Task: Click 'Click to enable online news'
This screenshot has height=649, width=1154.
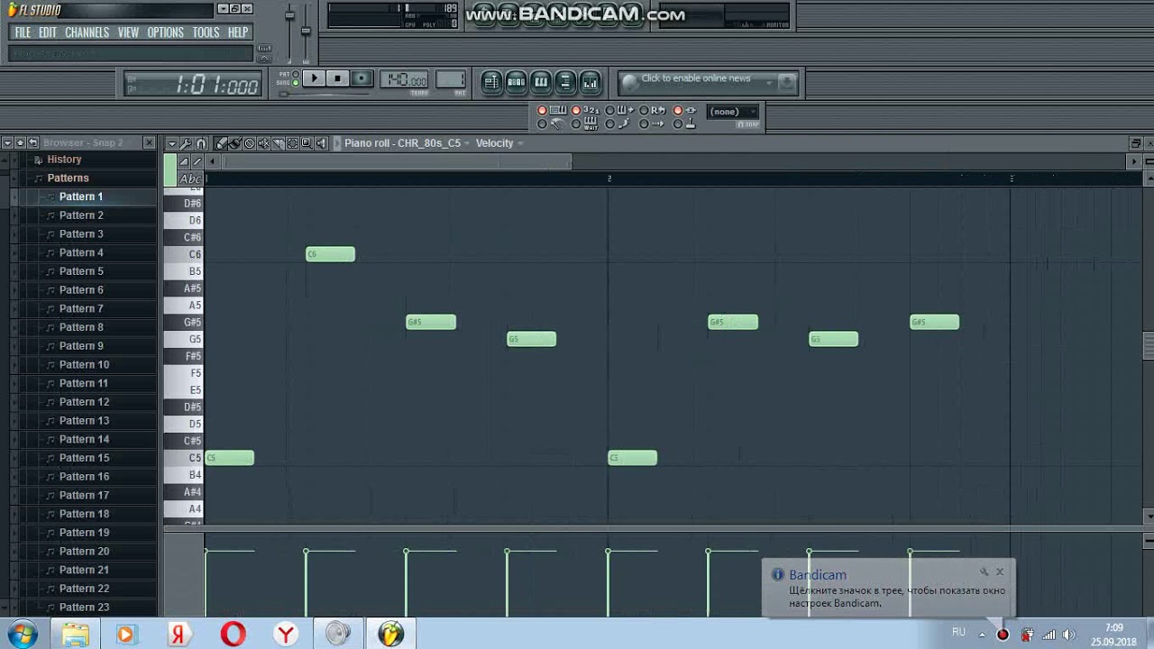Action: point(696,78)
